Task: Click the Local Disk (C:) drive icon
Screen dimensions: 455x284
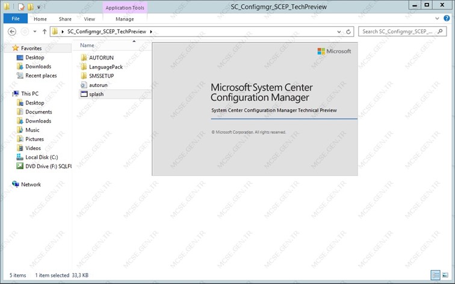Action: pos(20,157)
